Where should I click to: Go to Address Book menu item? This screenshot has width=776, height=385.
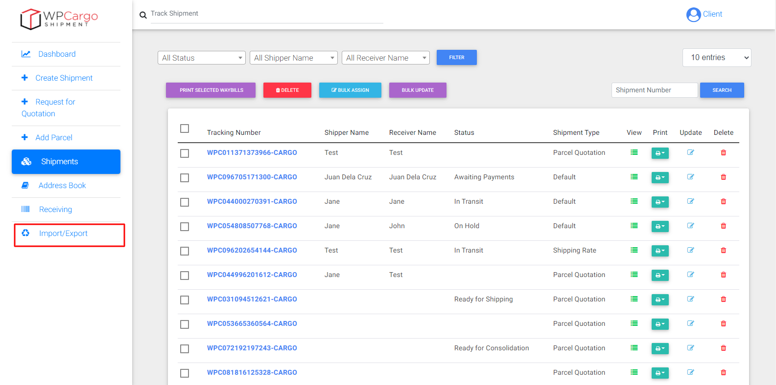pyautogui.click(x=62, y=186)
